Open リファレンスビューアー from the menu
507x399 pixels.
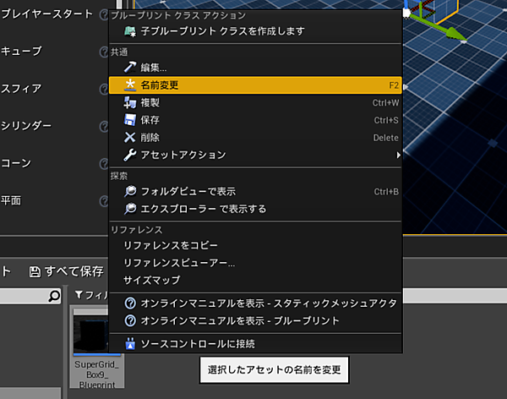point(179,262)
